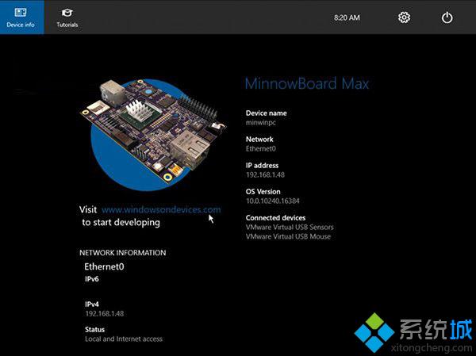
Task: Click the IP address label
Action: 262,166
